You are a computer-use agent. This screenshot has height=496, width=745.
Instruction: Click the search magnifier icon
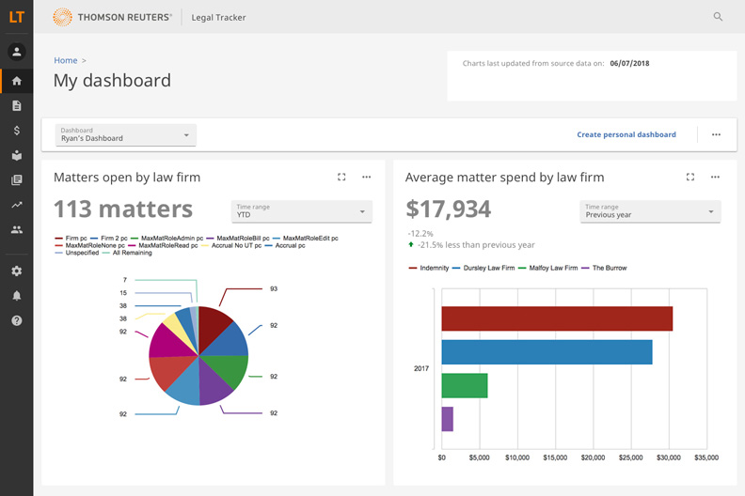pos(718,17)
